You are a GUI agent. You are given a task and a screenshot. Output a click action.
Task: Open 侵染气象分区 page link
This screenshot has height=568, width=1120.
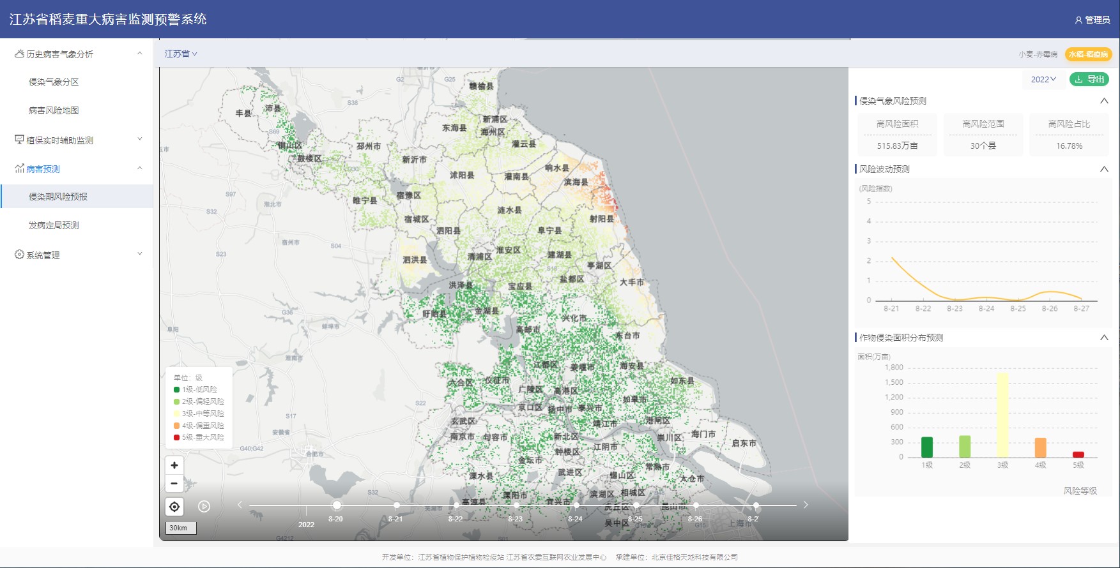(x=54, y=82)
